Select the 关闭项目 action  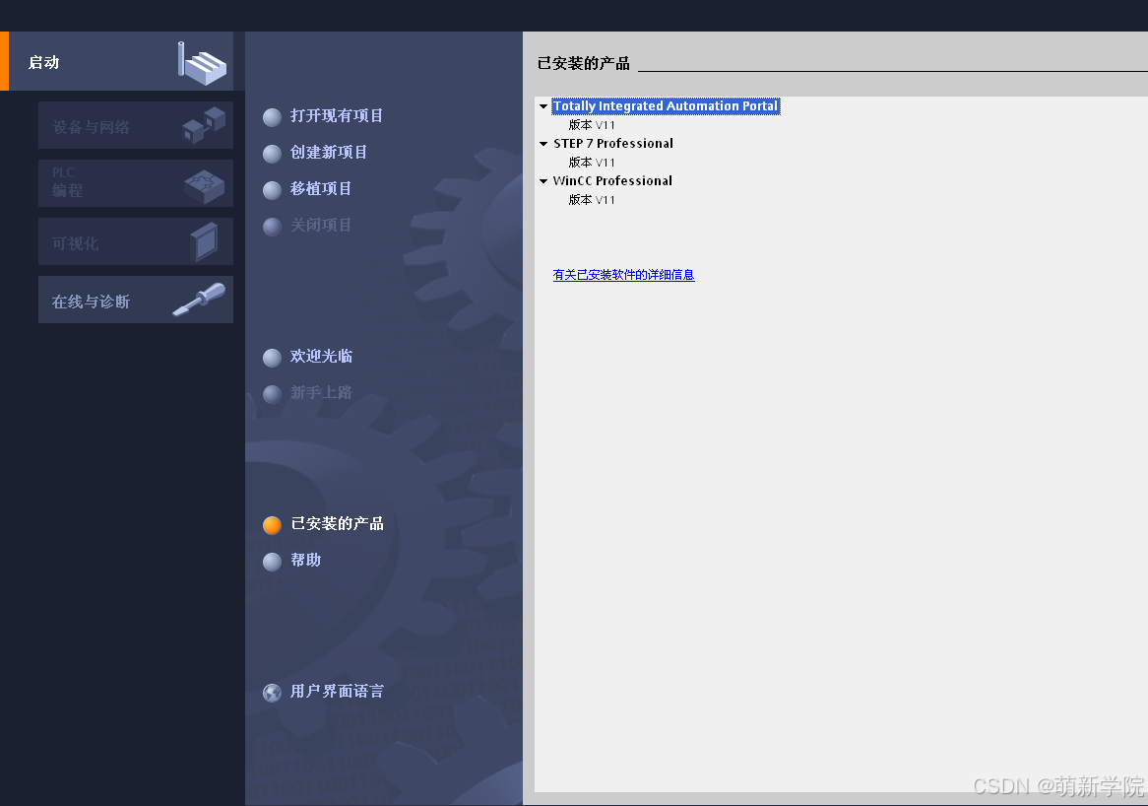pyautogui.click(x=321, y=225)
